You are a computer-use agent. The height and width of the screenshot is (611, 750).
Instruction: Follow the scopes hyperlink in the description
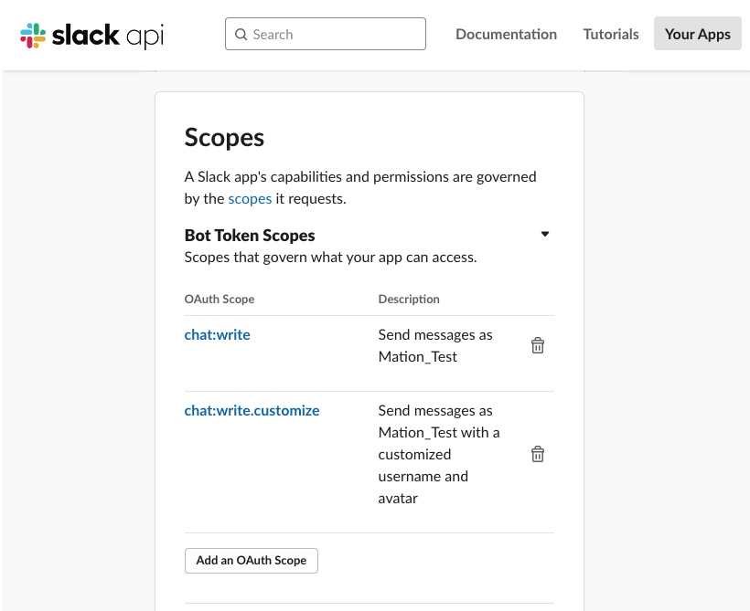tap(250, 198)
